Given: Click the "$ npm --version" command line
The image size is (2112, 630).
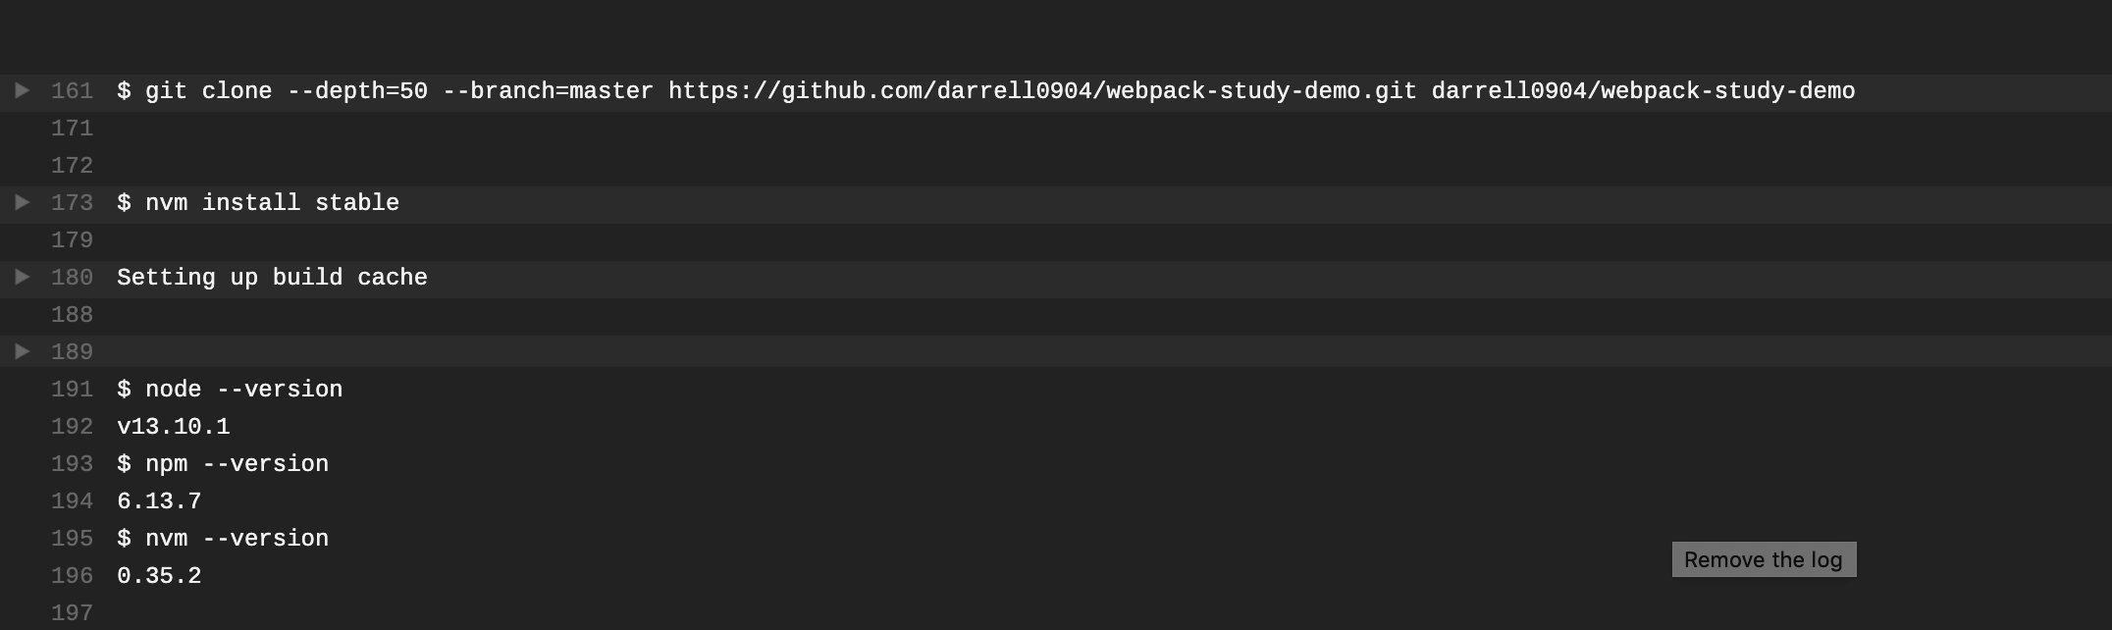Looking at the screenshot, I should 223,464.
